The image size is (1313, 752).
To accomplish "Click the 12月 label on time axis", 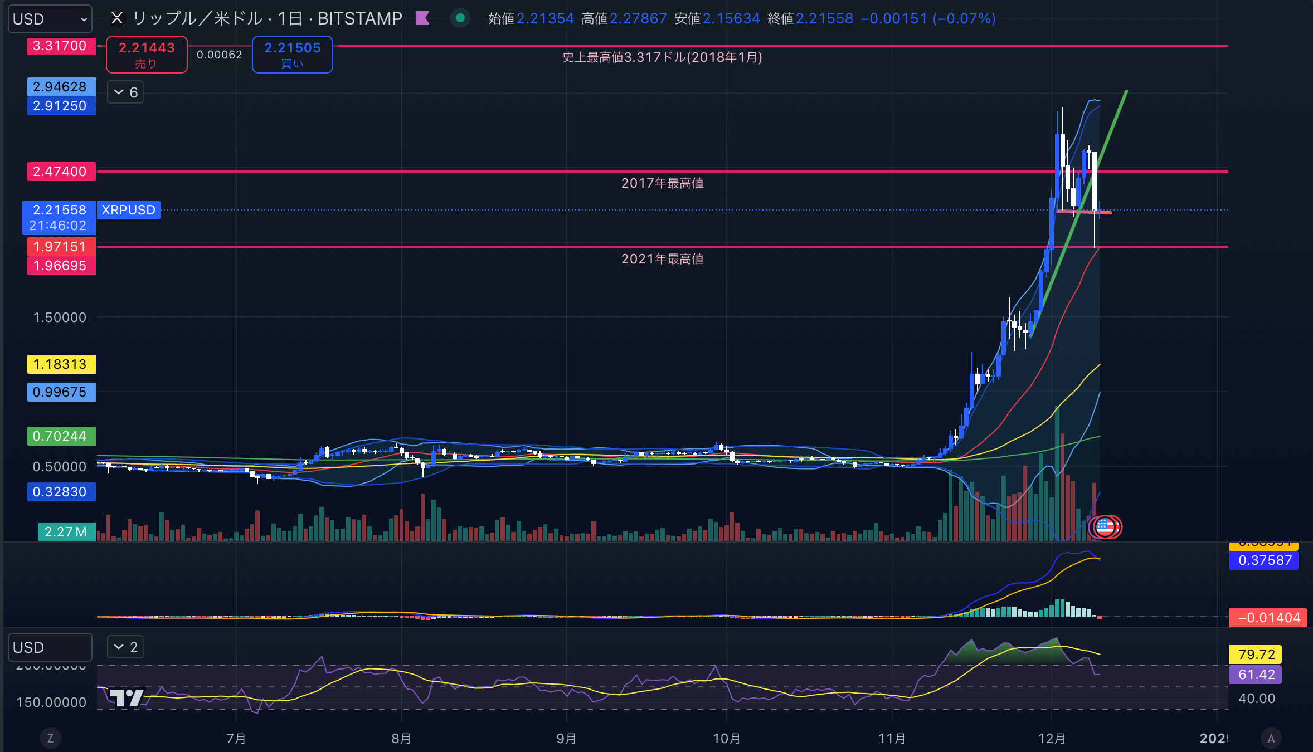I will [x=1052, y=739].
